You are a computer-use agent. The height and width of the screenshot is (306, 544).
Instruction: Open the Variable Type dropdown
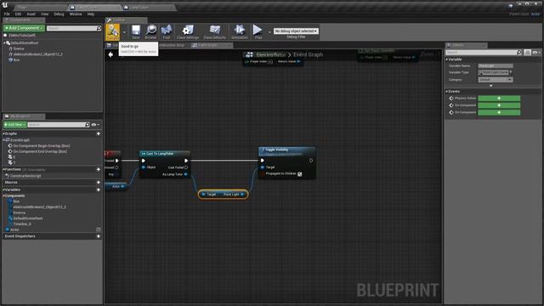pyautogui.click(x=493, y=72)
